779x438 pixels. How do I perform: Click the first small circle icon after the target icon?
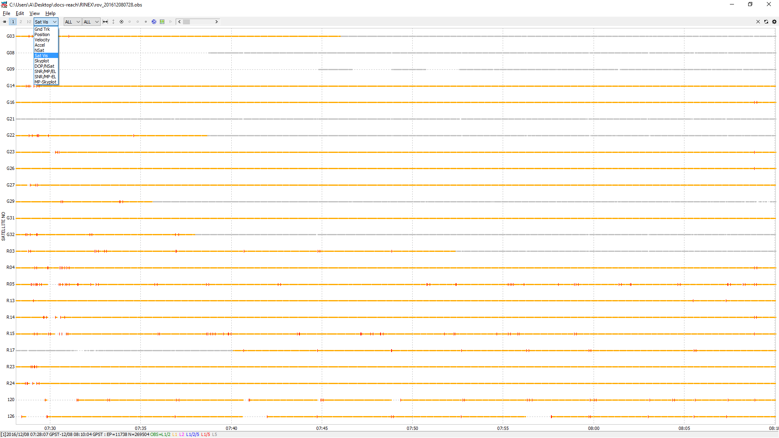tap(129, 22)
